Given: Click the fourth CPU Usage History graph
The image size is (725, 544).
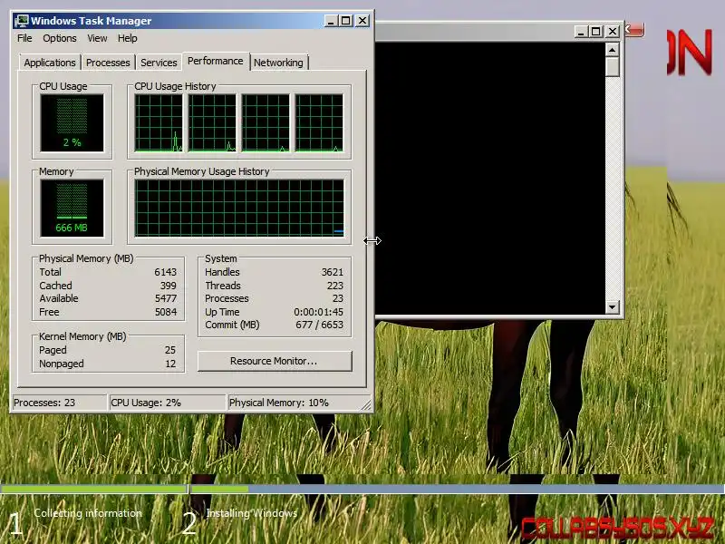Looking at the screenshot, I should click(x=320, y=123).
